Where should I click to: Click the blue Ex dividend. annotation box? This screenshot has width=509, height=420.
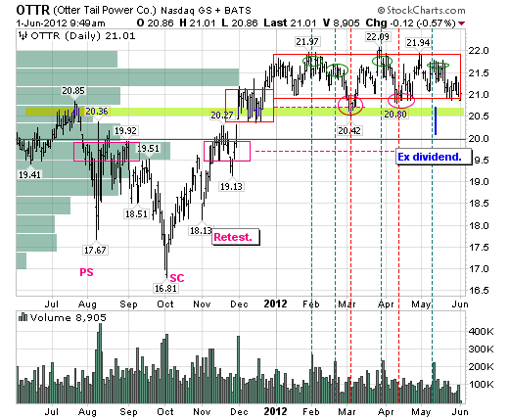434,157
